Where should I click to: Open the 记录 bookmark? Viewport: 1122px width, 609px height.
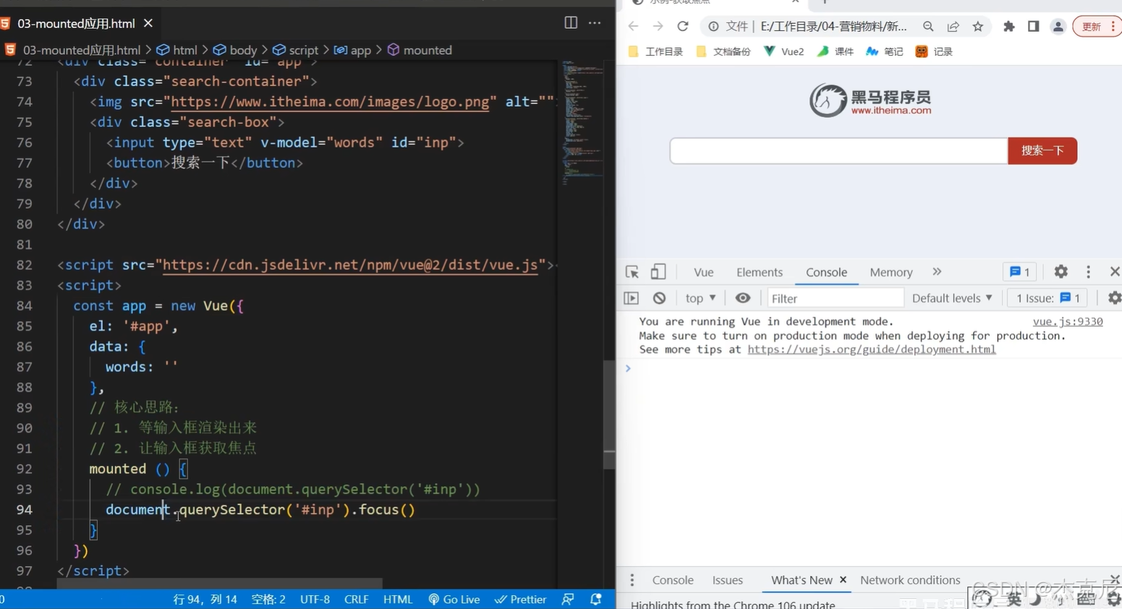click(934, 51)
